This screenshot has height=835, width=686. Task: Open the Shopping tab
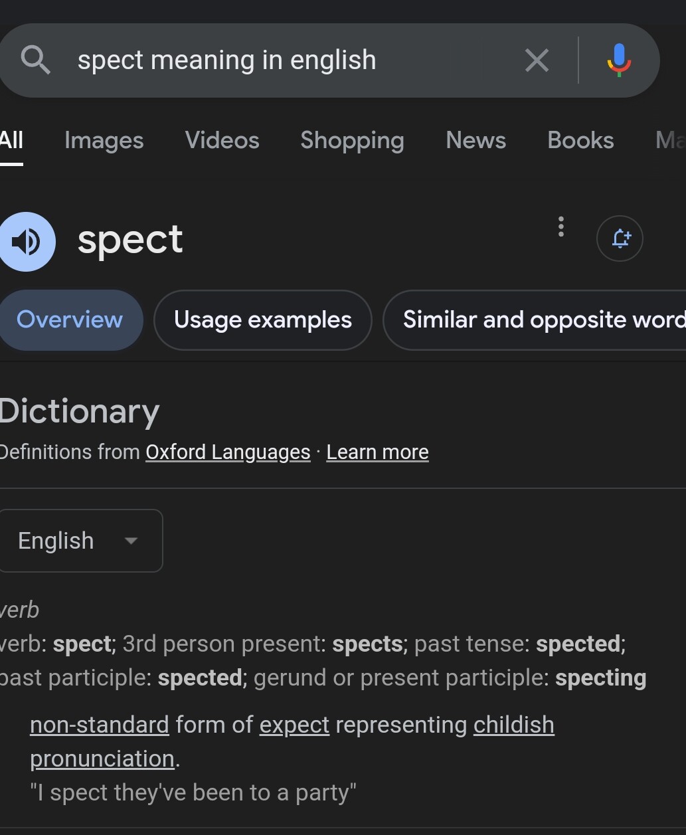[x=352, y=140]
